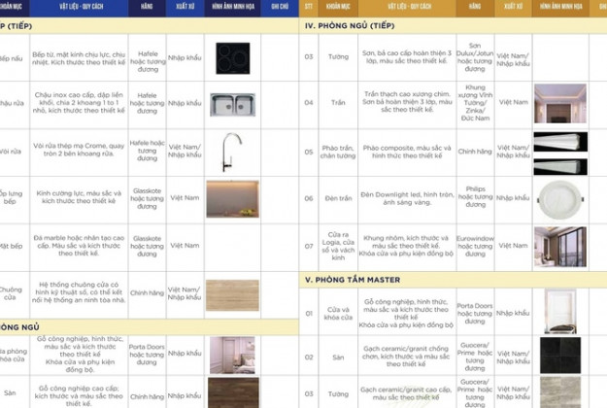Screen dimensions: 607x408
Task: Open the gypsum ceiling photo in row 04
Action: click(560, 103)
